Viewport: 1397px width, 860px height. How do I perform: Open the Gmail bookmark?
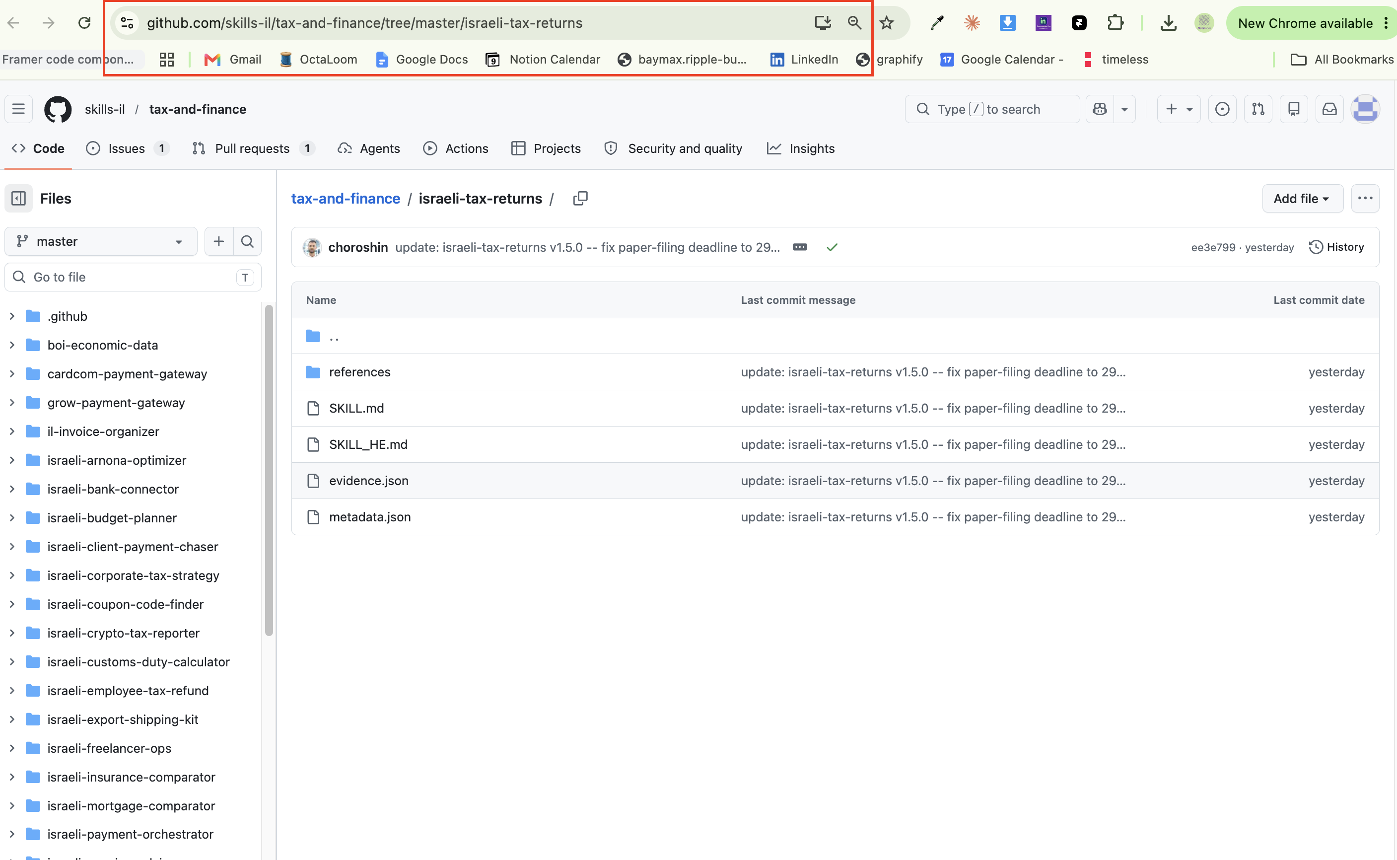coord(232,59)
